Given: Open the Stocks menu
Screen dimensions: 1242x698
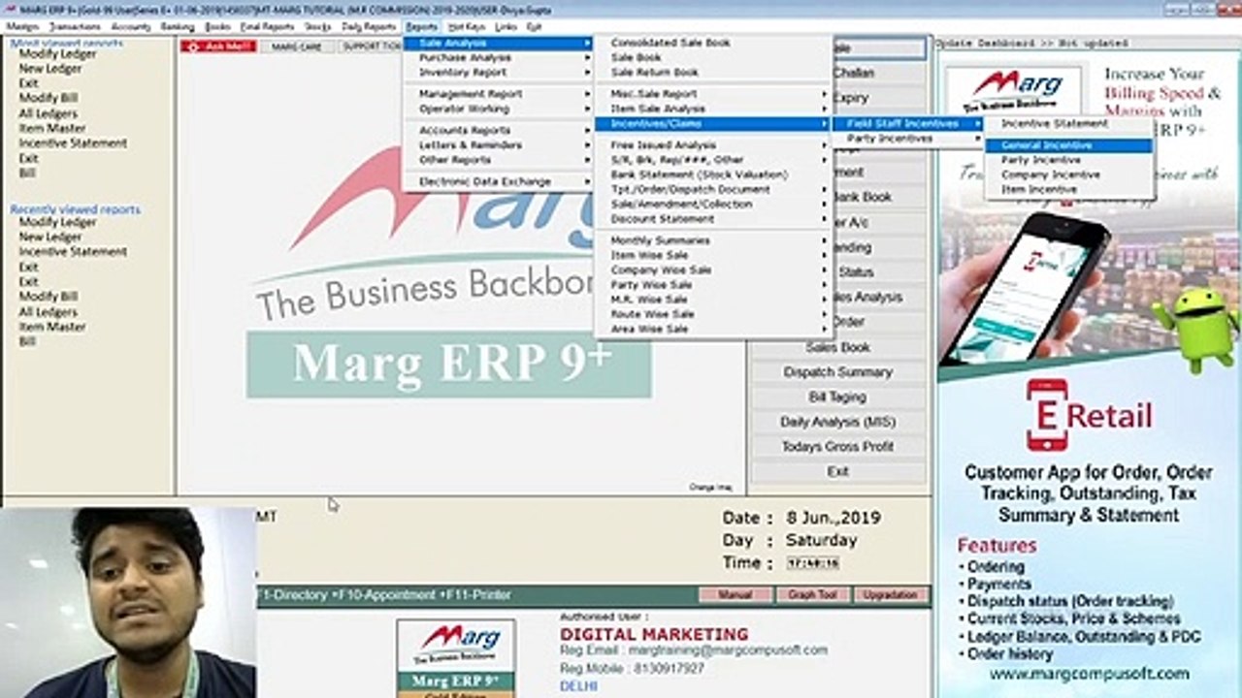Looking at the screenshot, I should tap(317, 27).
